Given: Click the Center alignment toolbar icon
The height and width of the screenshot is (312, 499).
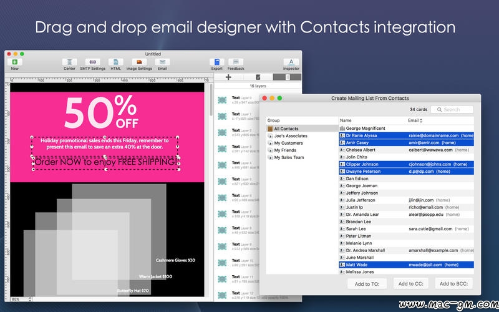Looking at the screenshot, I should (69, 62).
